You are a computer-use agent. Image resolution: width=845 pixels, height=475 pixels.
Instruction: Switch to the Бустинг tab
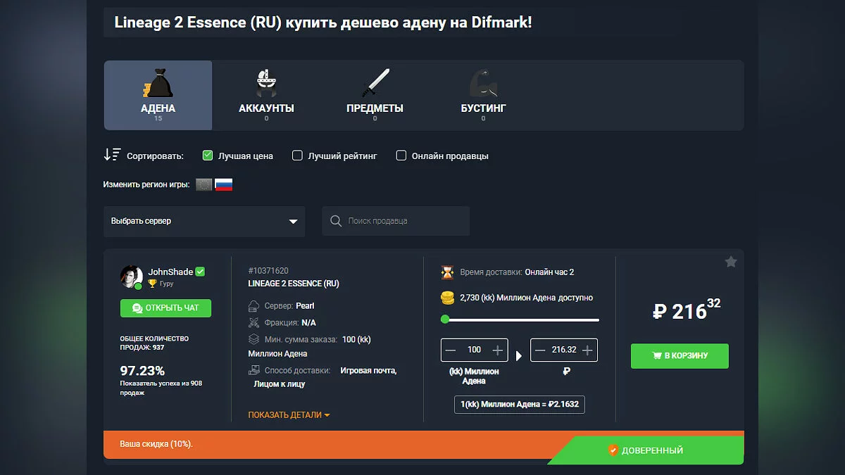(x=483, y=95)
